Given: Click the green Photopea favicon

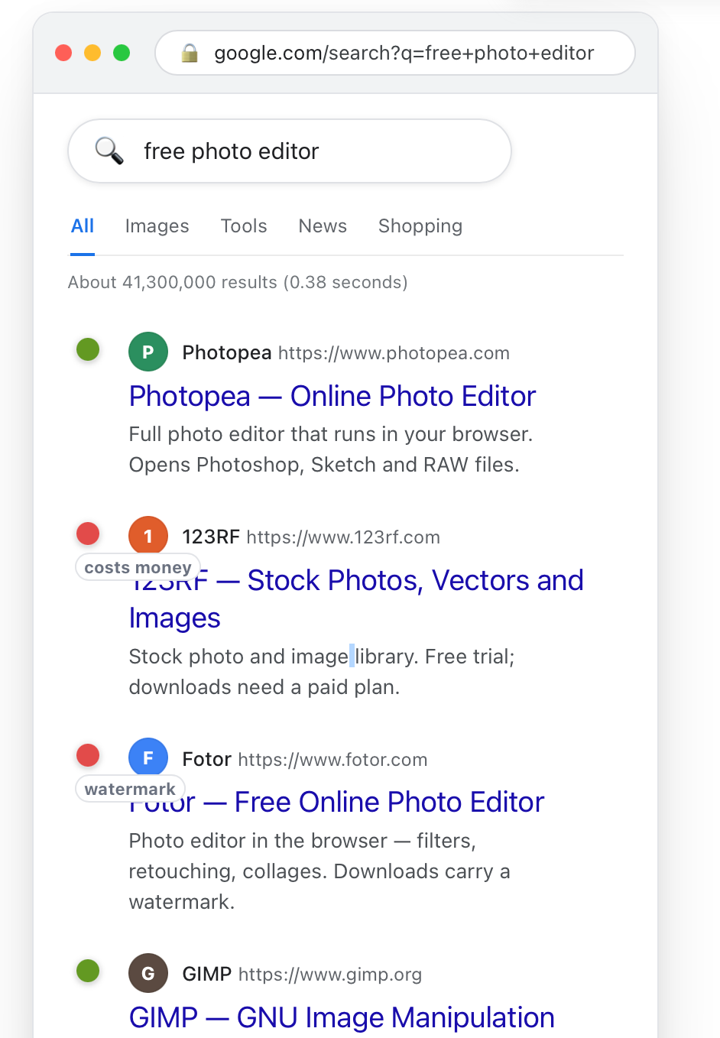Looking at the screenshot, I should tap(148, 352).
